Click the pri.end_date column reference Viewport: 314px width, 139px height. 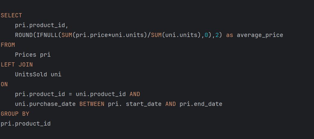point(201,104)
